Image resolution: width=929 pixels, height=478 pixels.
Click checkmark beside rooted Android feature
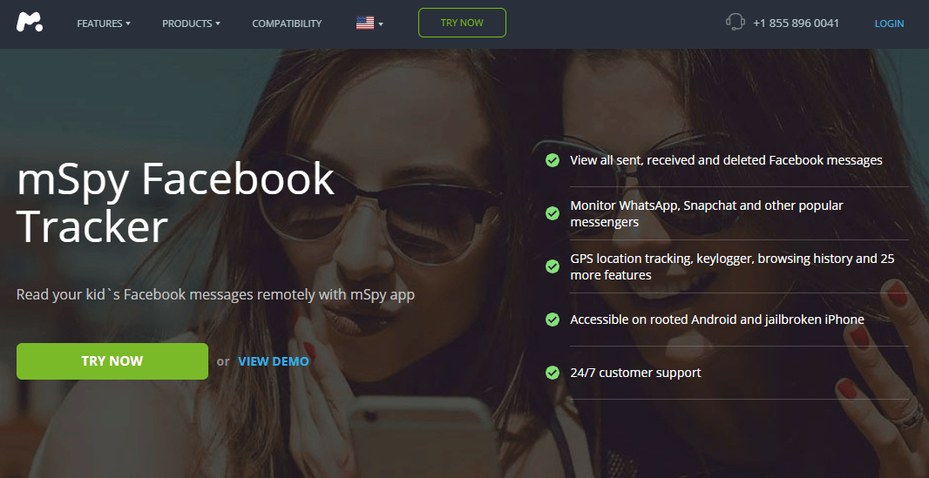click(x=553, y=320)
